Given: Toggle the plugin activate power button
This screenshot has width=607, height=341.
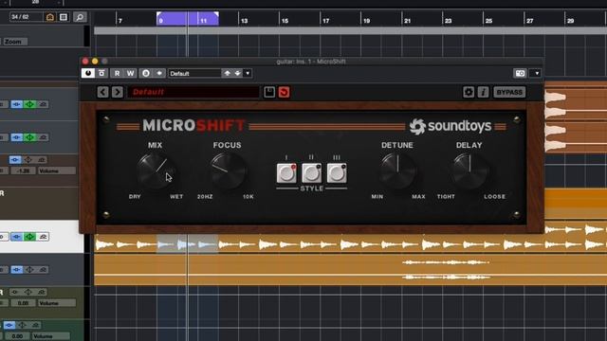Looking at the screenshot, I should (88, 73).
